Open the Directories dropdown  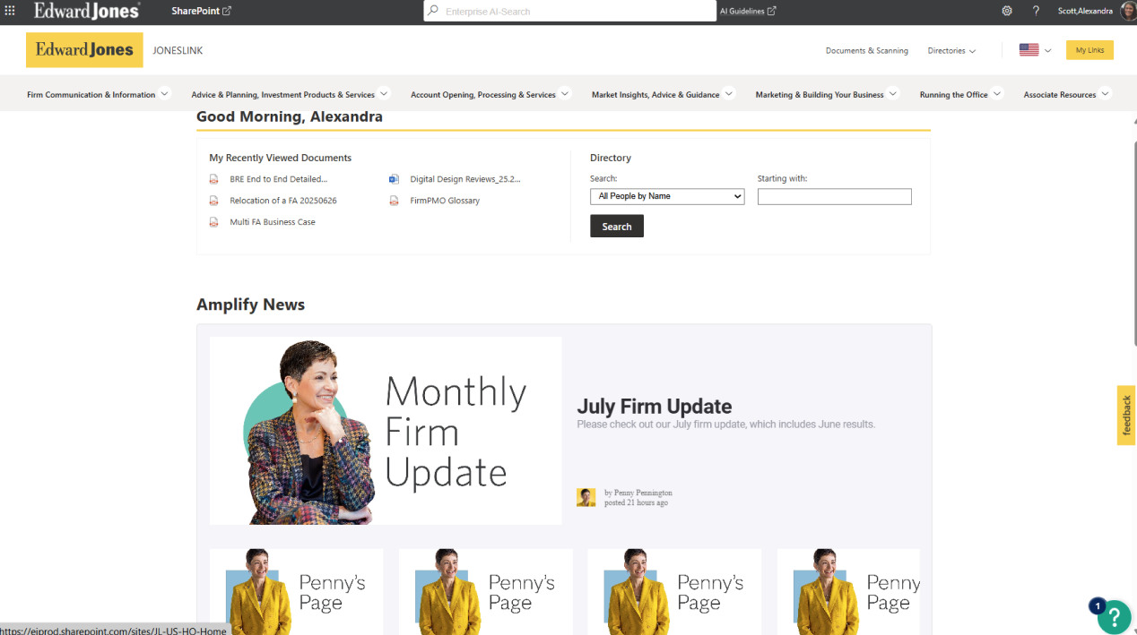click(951, 51)
